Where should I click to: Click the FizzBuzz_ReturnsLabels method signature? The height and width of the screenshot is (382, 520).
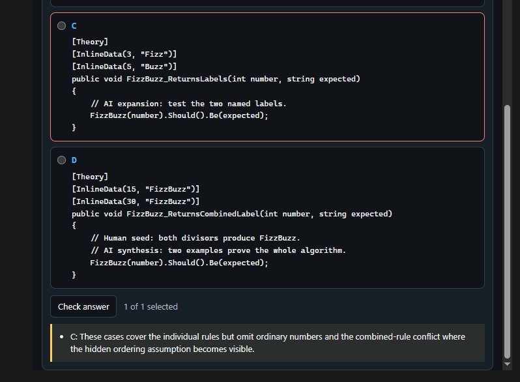[x=216, y=79]
